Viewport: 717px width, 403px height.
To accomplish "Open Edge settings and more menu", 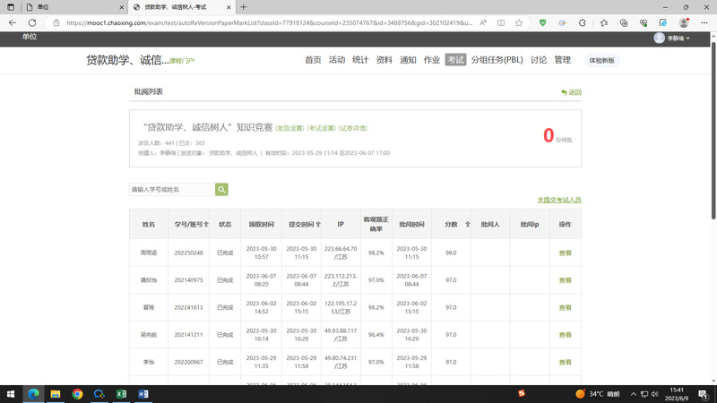I will pos(704,22).
